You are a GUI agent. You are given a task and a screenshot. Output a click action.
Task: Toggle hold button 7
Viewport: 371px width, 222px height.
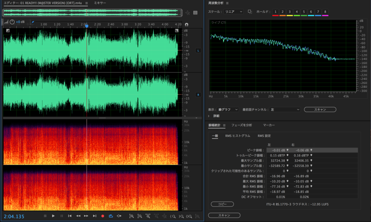pos(318,12)
